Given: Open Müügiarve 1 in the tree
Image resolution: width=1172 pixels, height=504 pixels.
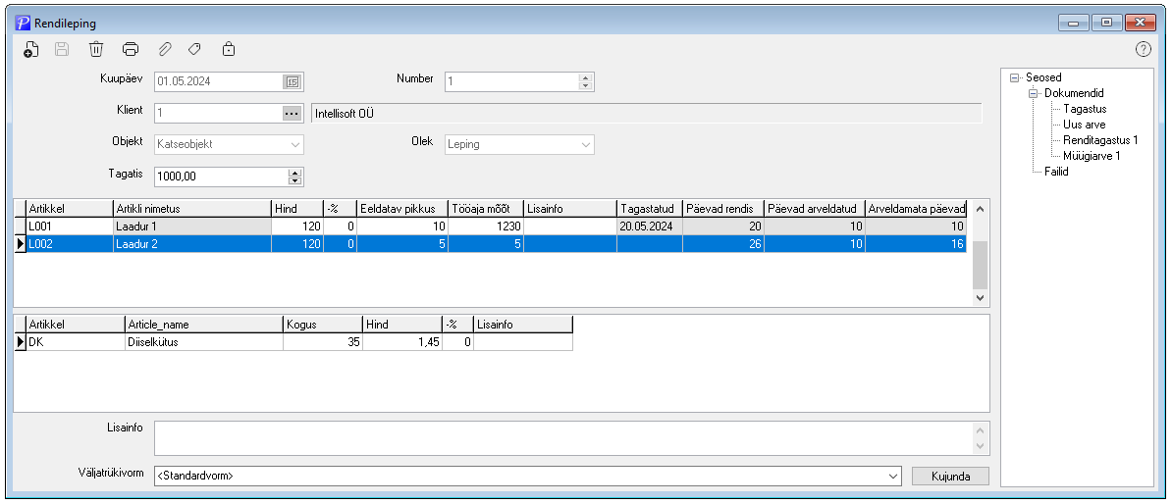Looking at the screenshot, I should 1092,156.
